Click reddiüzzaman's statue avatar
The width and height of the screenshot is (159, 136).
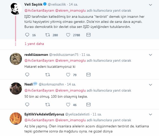(16, 59)
